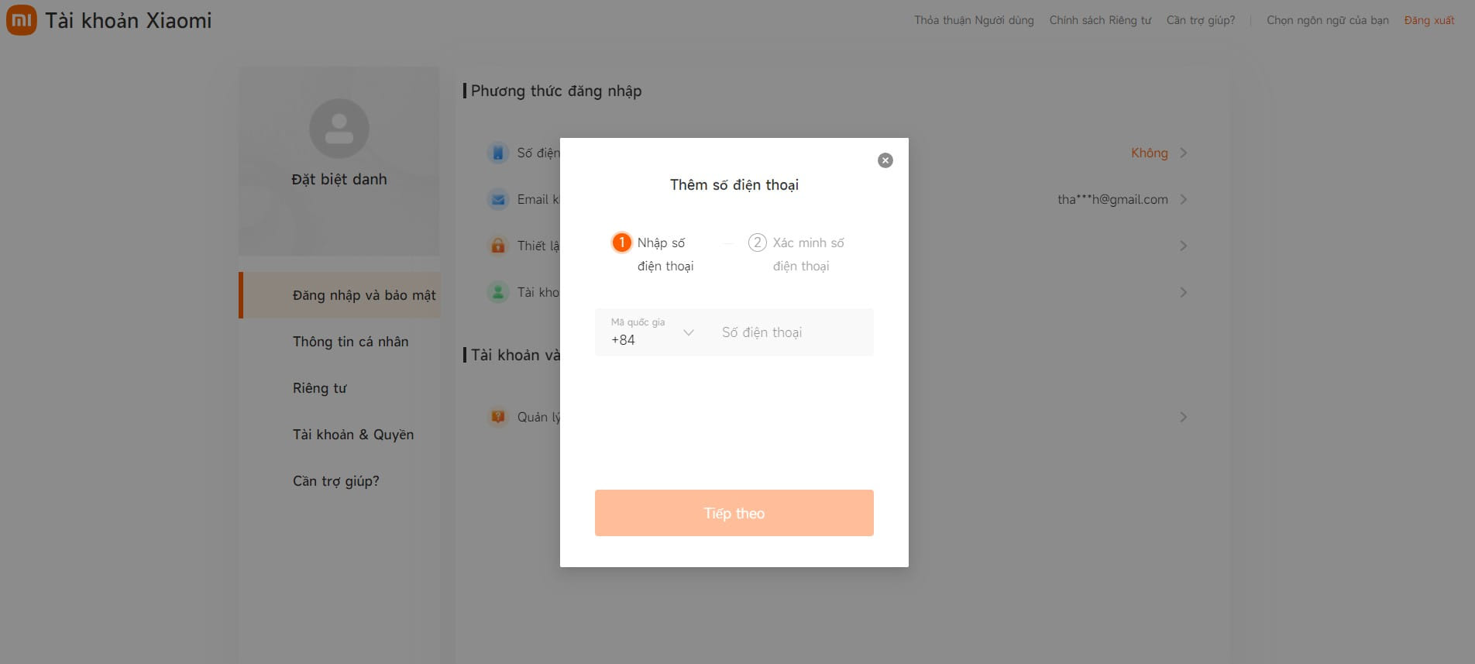Screen dimensions: 1475x664
Task: Open the +84 country code dropdown
Action: tap(652, 332)
